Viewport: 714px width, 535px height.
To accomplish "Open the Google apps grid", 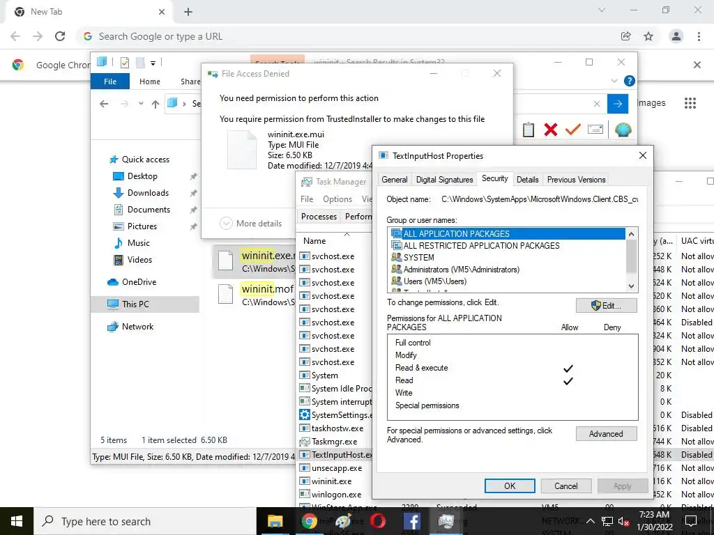I will tap(690, 103).
